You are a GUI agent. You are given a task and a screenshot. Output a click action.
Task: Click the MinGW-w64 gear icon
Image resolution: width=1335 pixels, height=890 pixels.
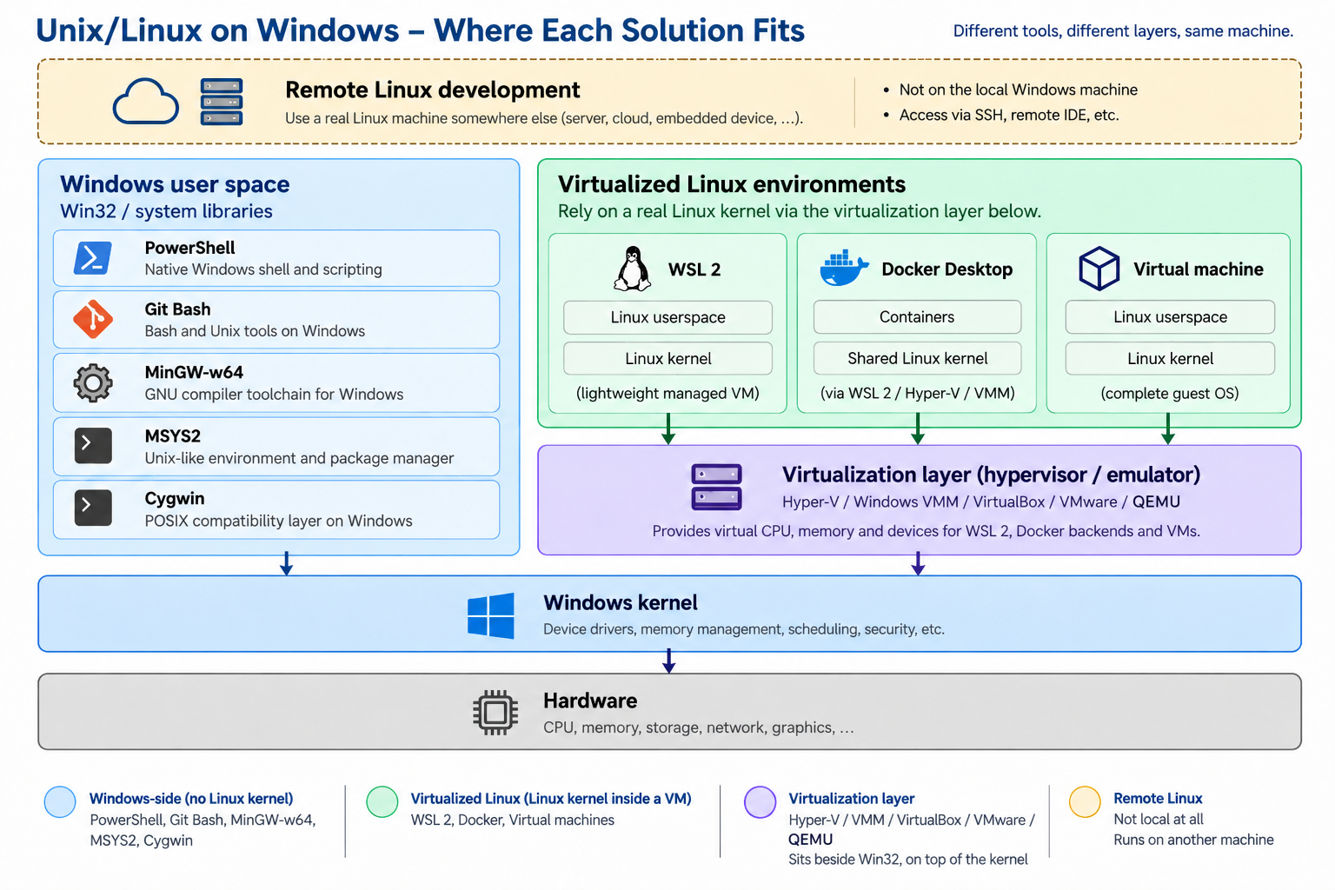(x=93, y=382)
